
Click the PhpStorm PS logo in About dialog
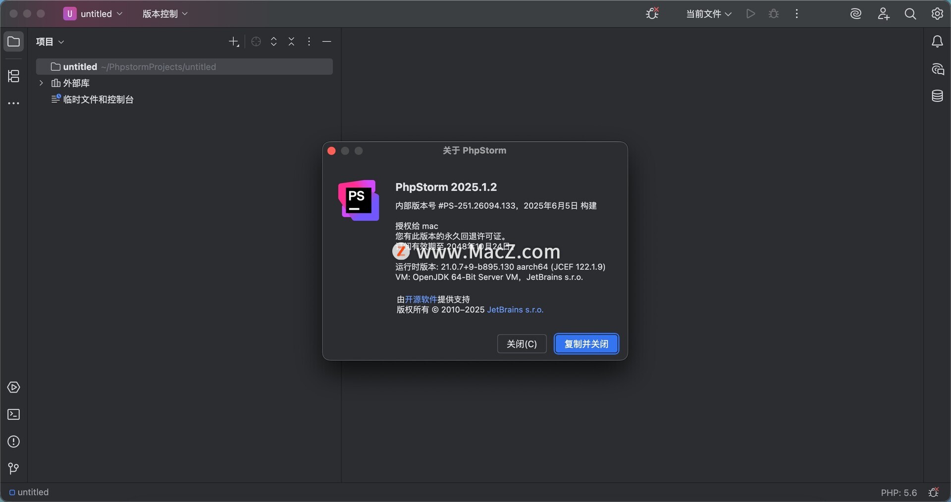point(359,200)
